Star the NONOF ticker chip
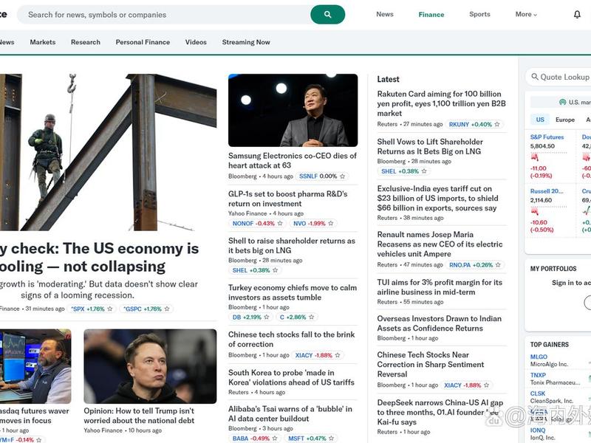591x443 pixels. tap(280, 224)
